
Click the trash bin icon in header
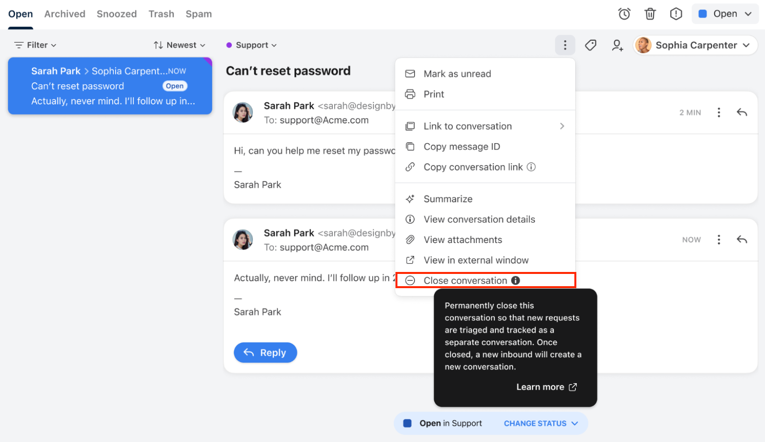(650, 14)
